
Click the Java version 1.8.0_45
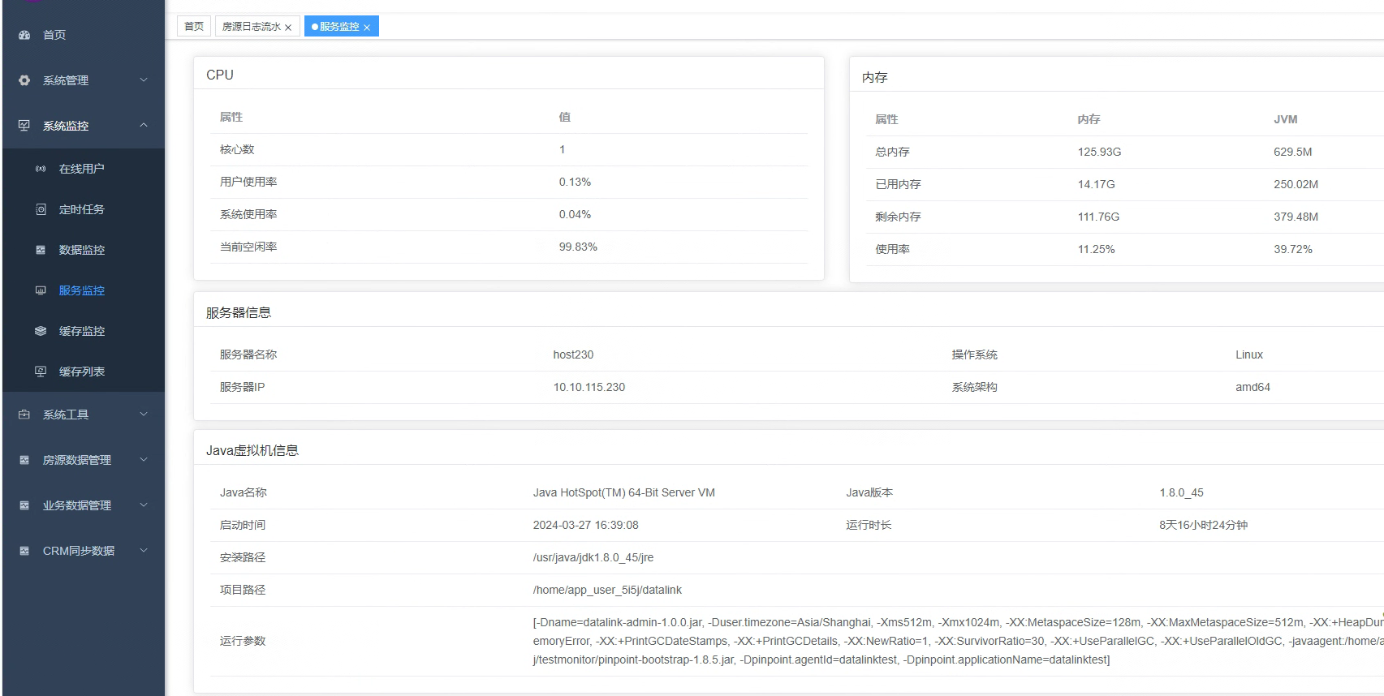click(1181, 492)
